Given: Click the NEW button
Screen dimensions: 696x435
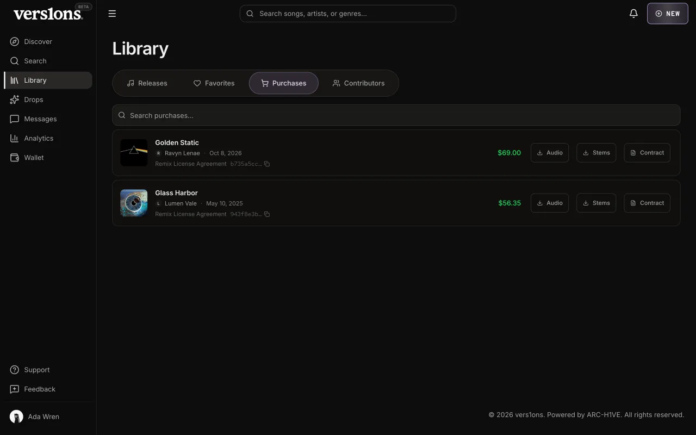Looking at the screenshot, I should point(668,14).
